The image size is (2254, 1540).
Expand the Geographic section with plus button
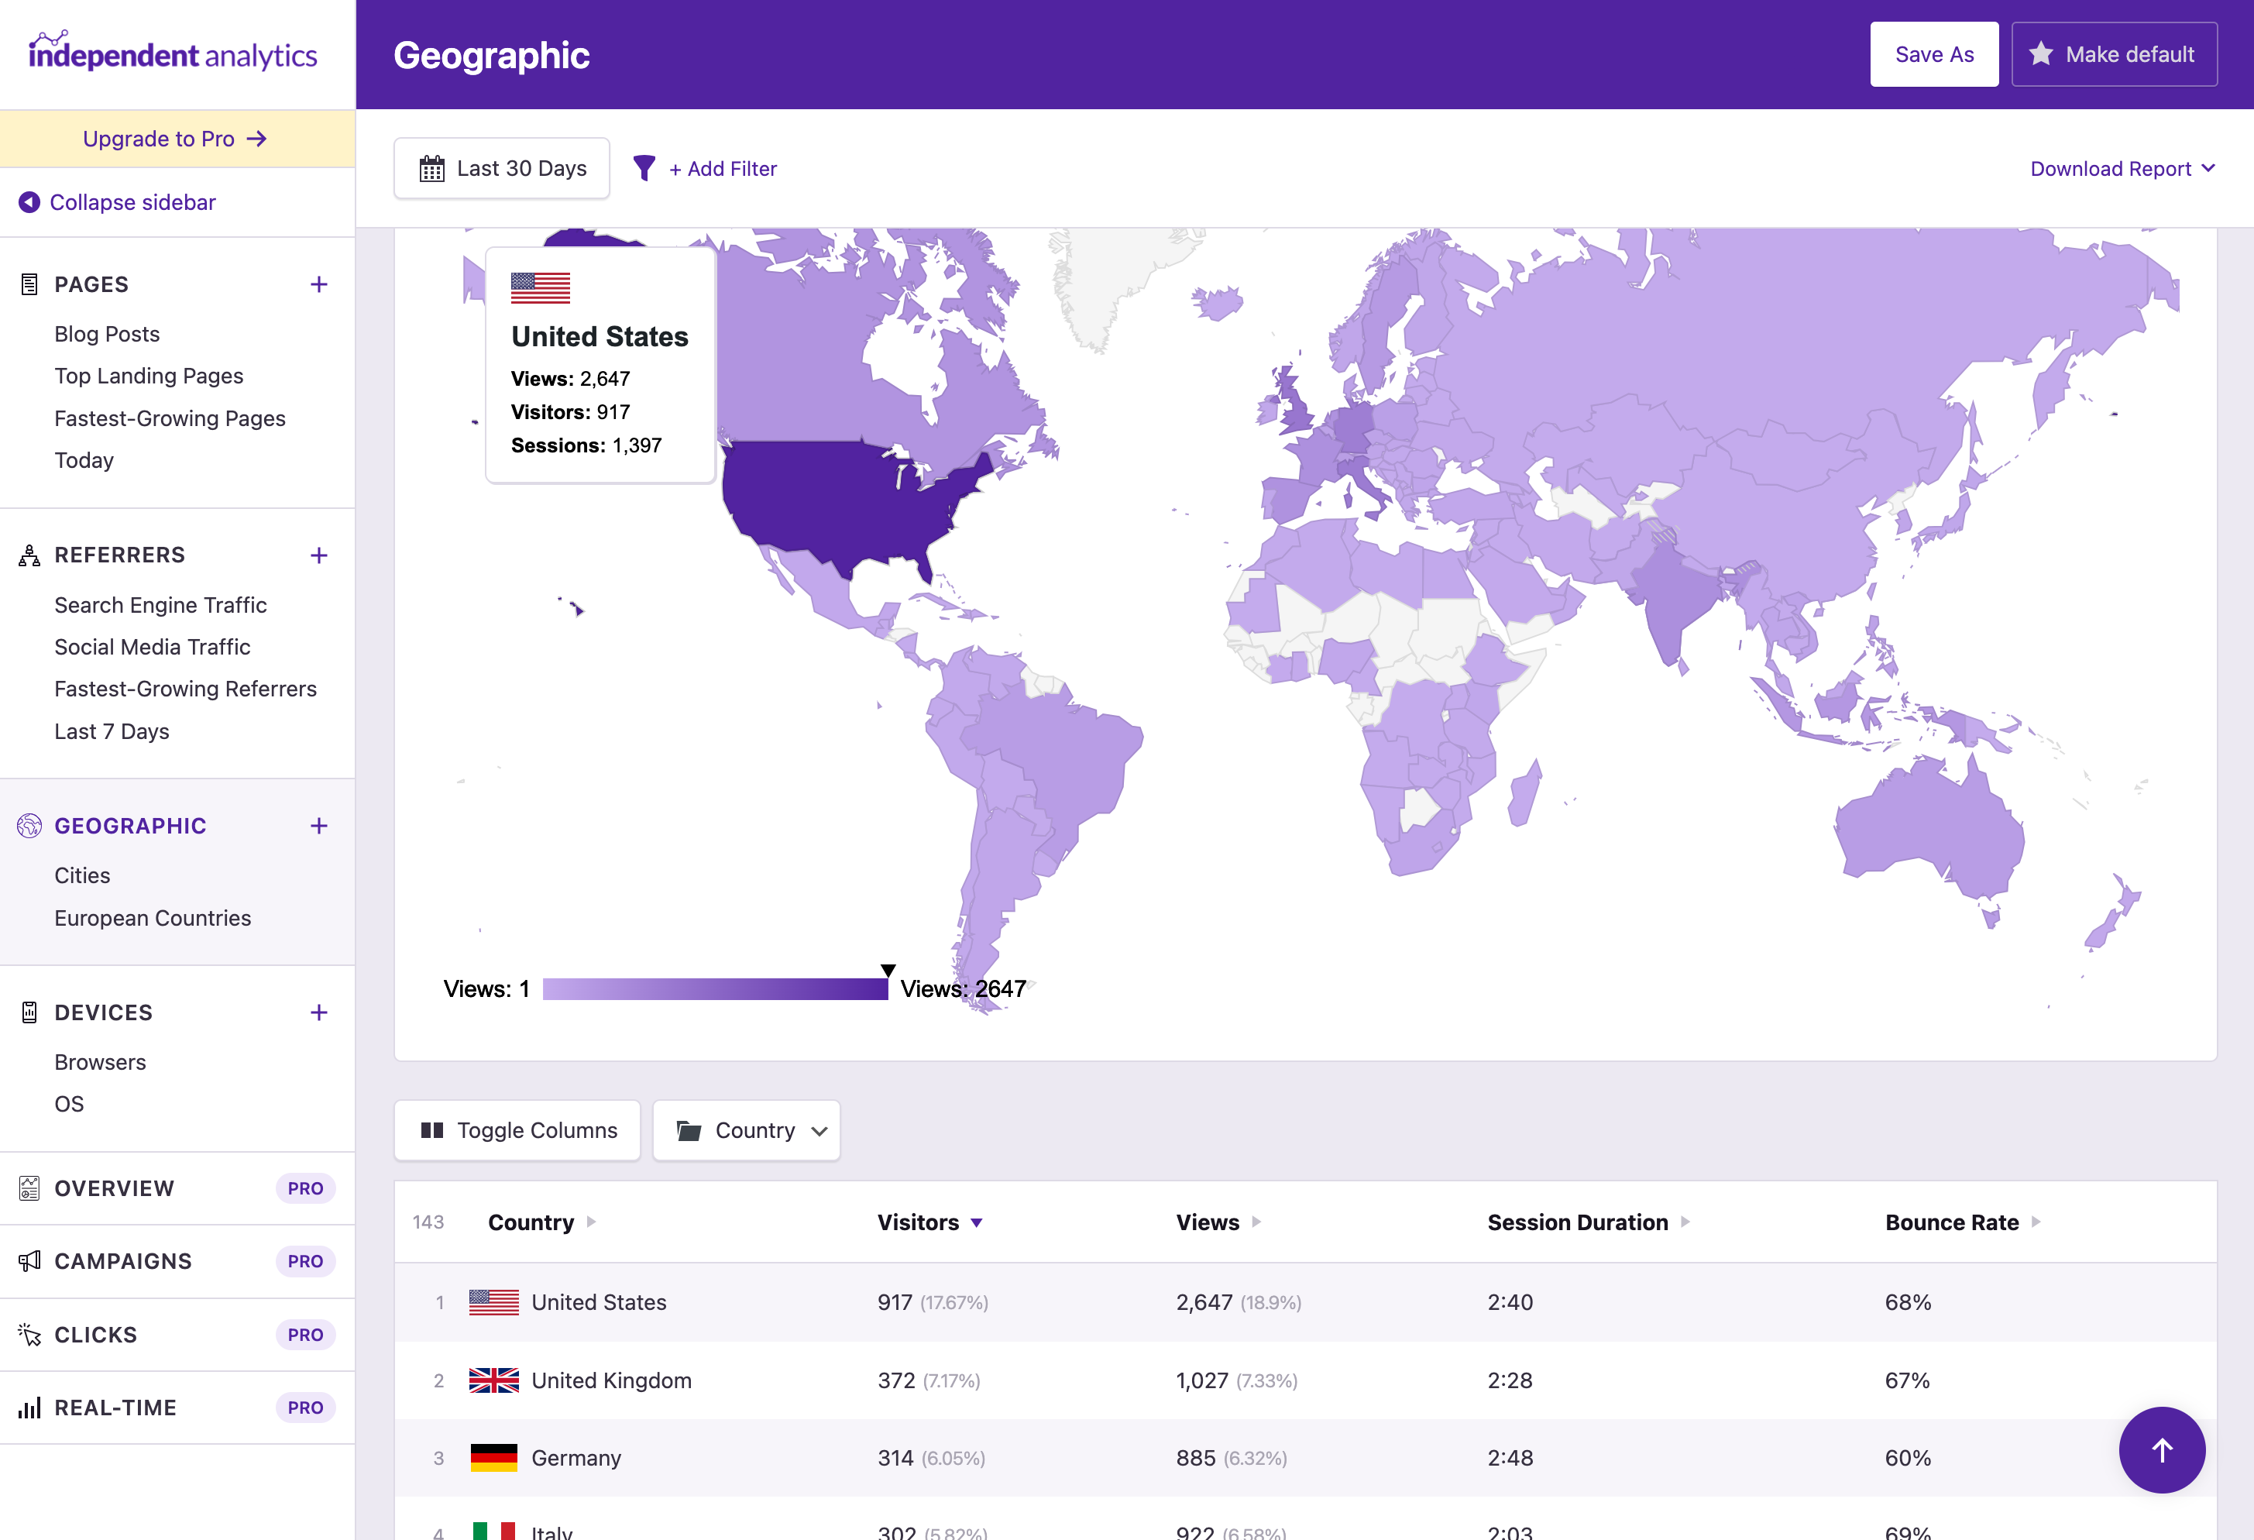click(x=319, y=825)
